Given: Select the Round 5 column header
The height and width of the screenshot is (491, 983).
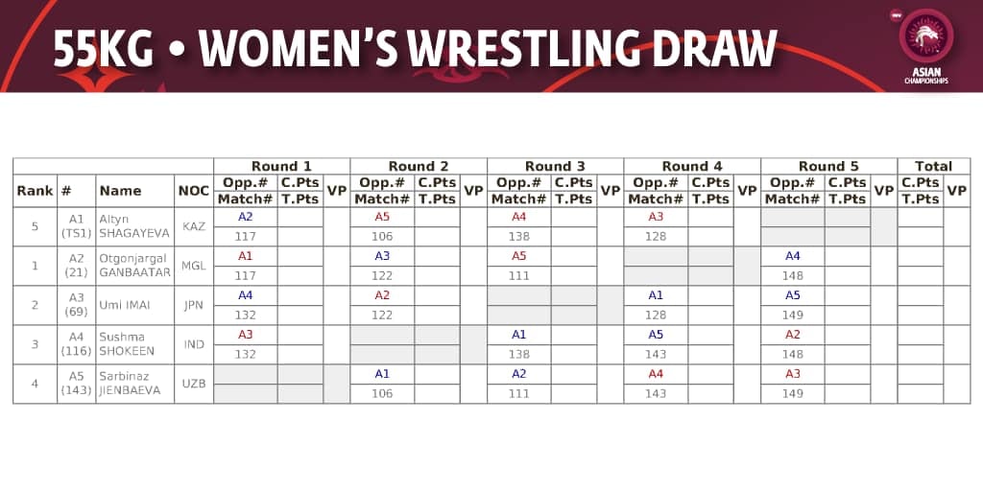Looking at the screenshot, I should point(828,166).
